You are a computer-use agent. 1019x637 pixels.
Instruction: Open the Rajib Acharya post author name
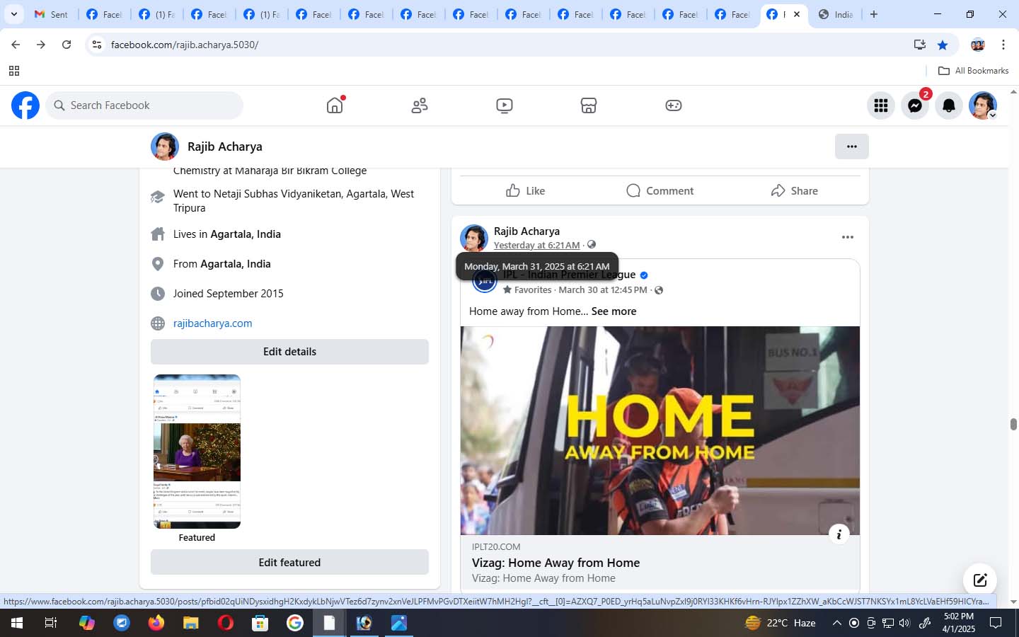pos(526,231)
